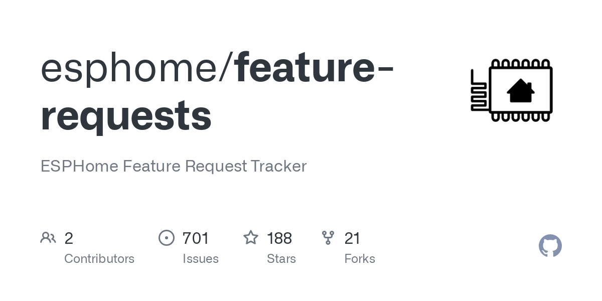The width and height of the screenshot is (602, 301).
Task: Select the Forks label
Action: coord(360,259)
